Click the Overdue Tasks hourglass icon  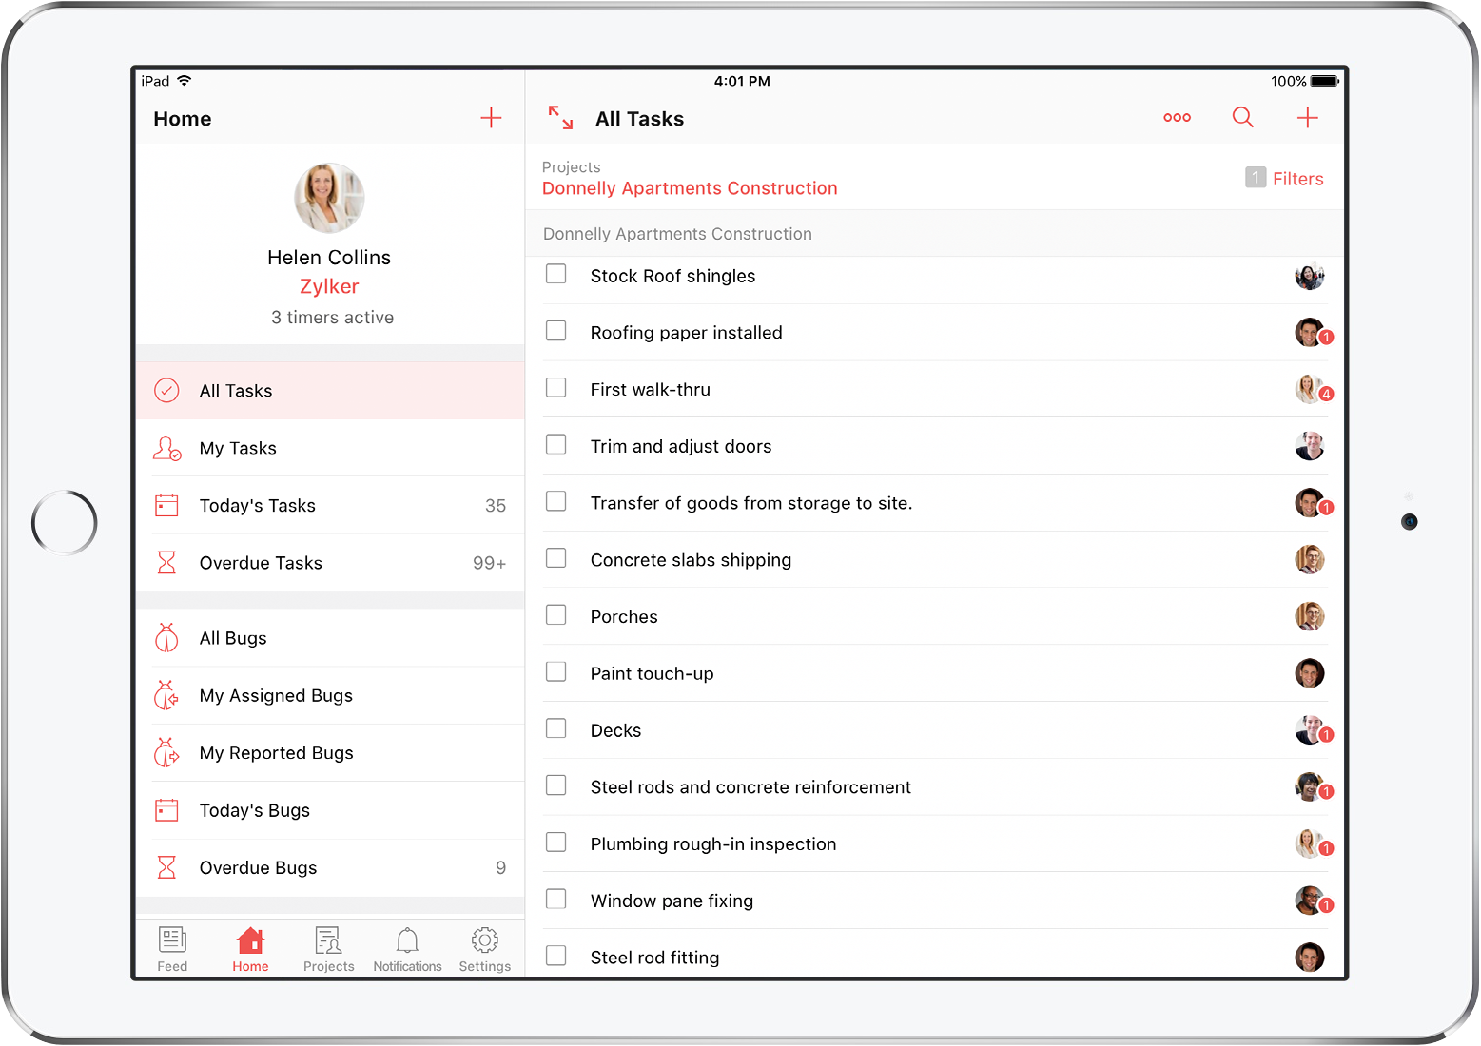[x=166, y=563]
